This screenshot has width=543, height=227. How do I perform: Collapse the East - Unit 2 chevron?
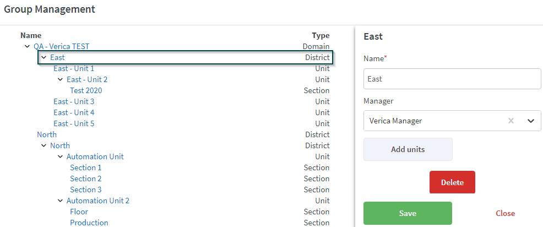[x=60, y=79]
